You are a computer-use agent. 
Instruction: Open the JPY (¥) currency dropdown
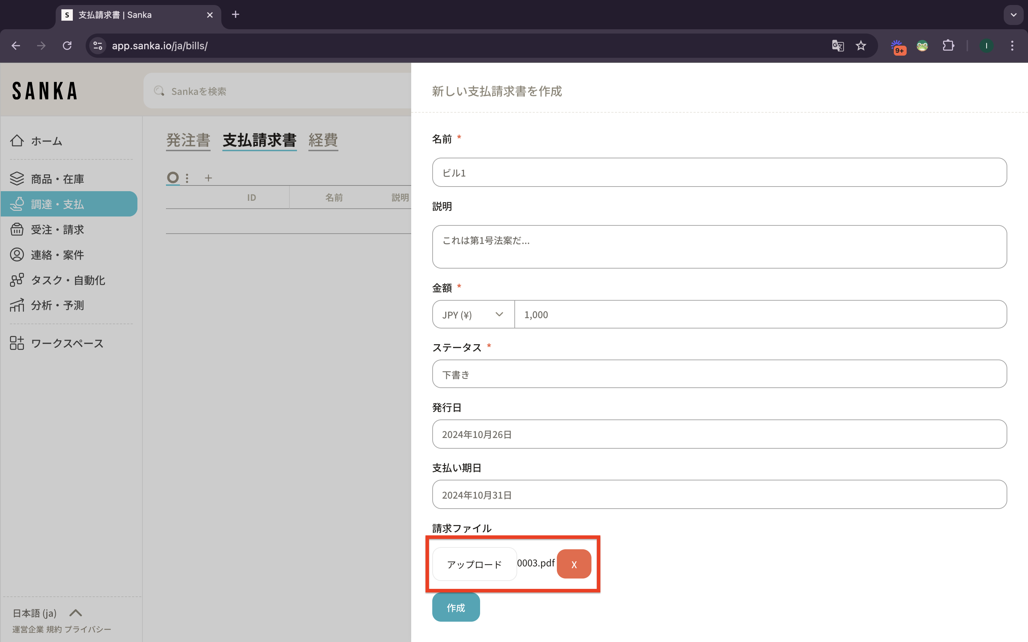tap(473, 315)
